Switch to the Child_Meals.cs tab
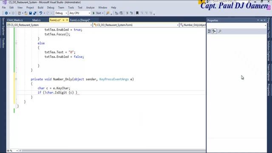This screenshot has height=153, width=272. 15,20
